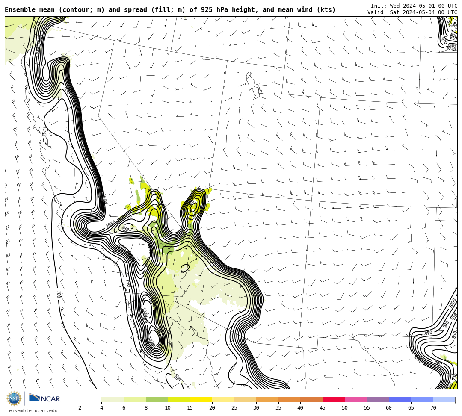Viewport: 462px width, 416px height.
Task: Click the colorbar tick label 45
Action: pyautogui.click(x=323, y=408)
